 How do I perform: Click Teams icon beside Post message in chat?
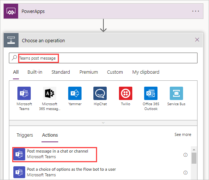pos(19,154)
